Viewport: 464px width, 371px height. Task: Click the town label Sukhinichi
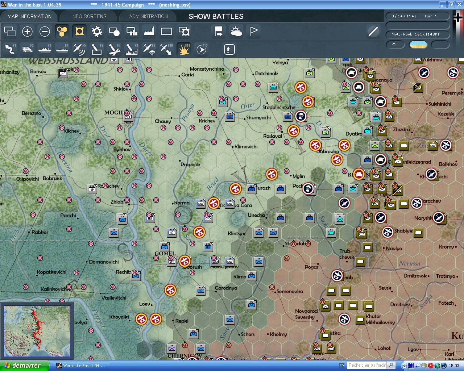[440, 104]
